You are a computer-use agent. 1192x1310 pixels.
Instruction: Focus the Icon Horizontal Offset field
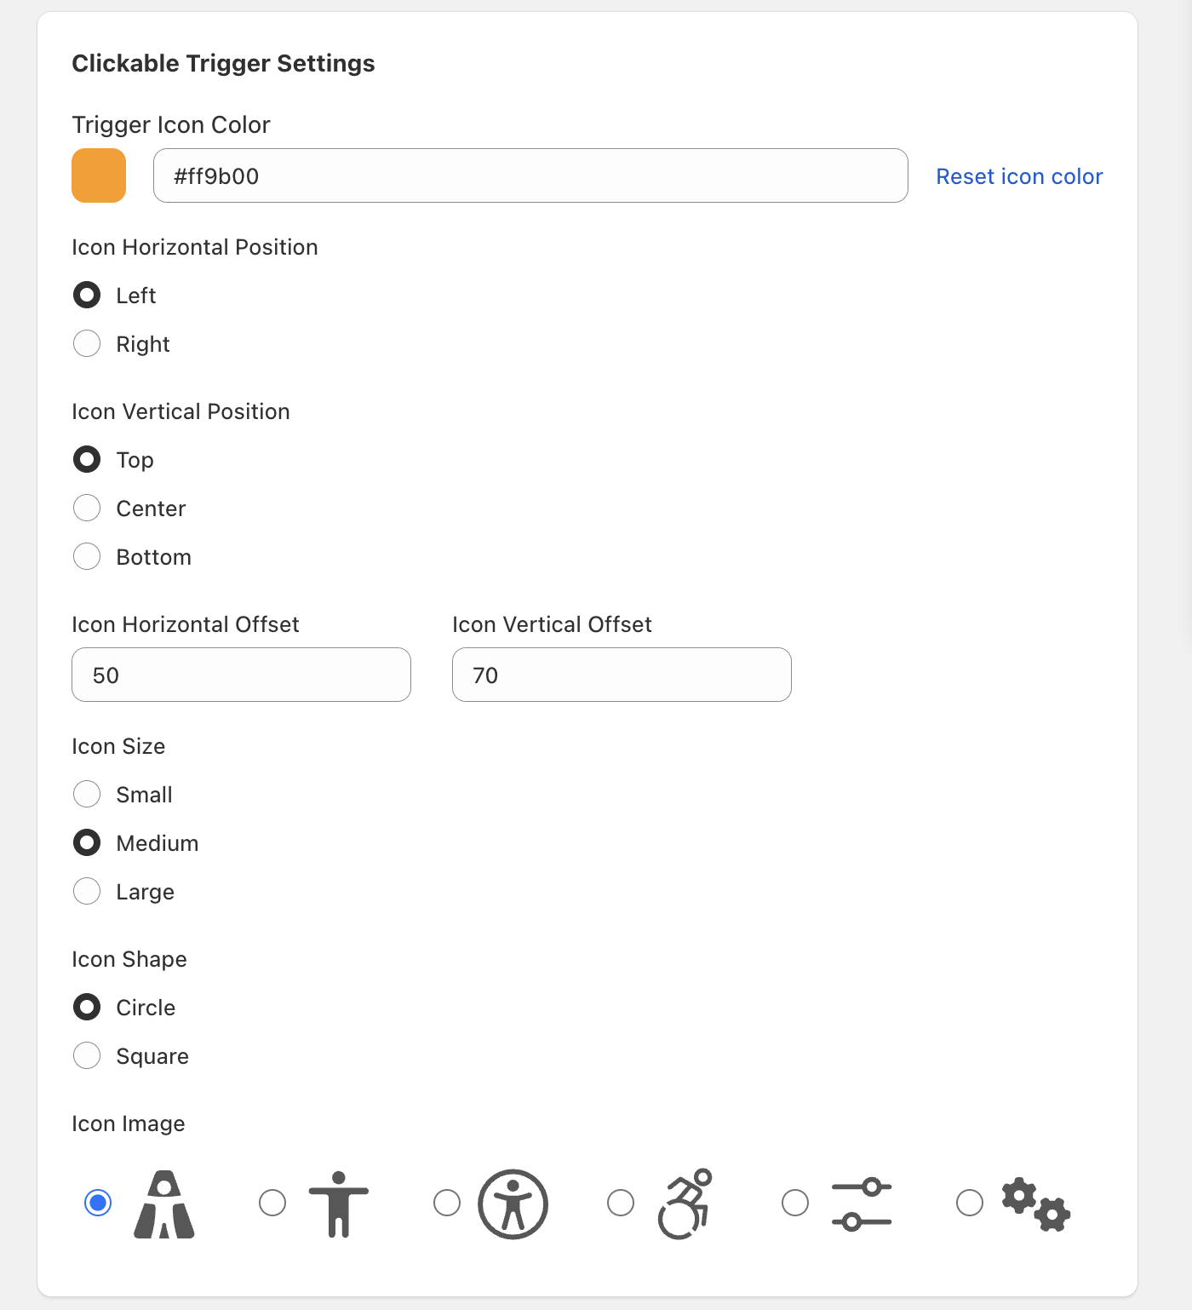(241, 675)
